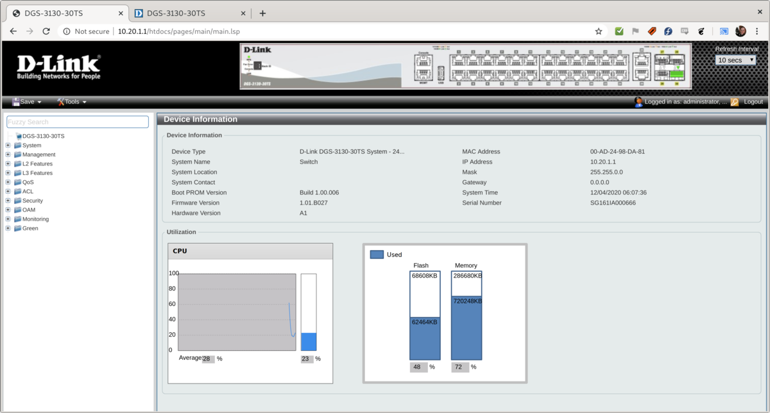Expand the System tree node
The height and width of the screenshot is (413, 770).
8,146
